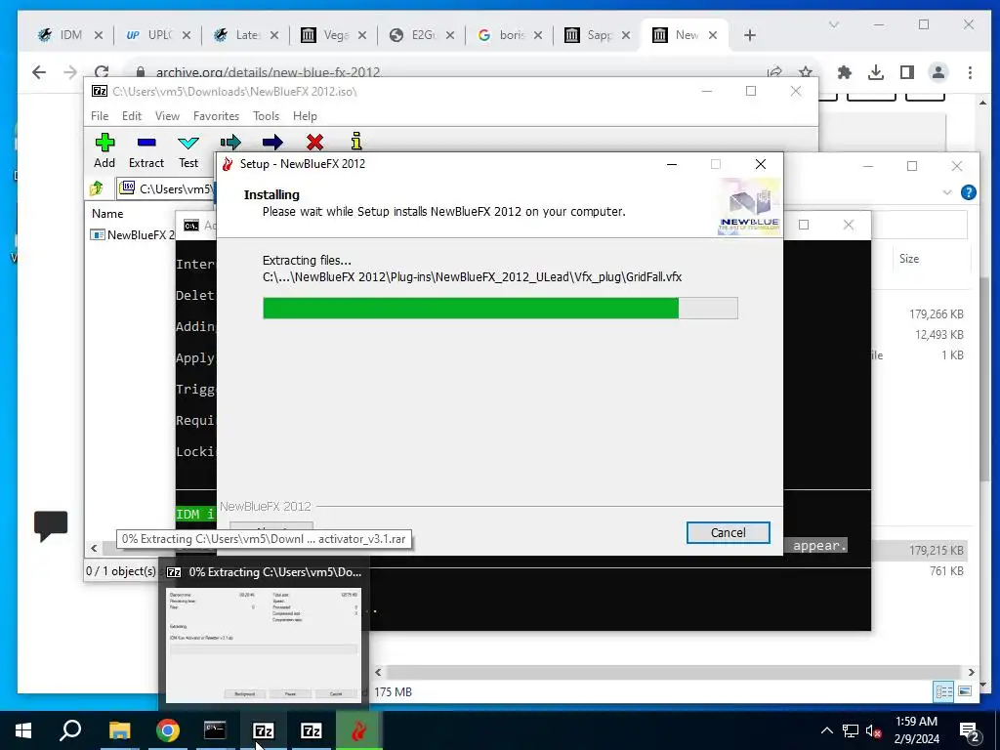Image resolution: width=1000 pixels, height=750 pixels.
Task: Open Chrome three-dot menu
Action: coord(970,72)
